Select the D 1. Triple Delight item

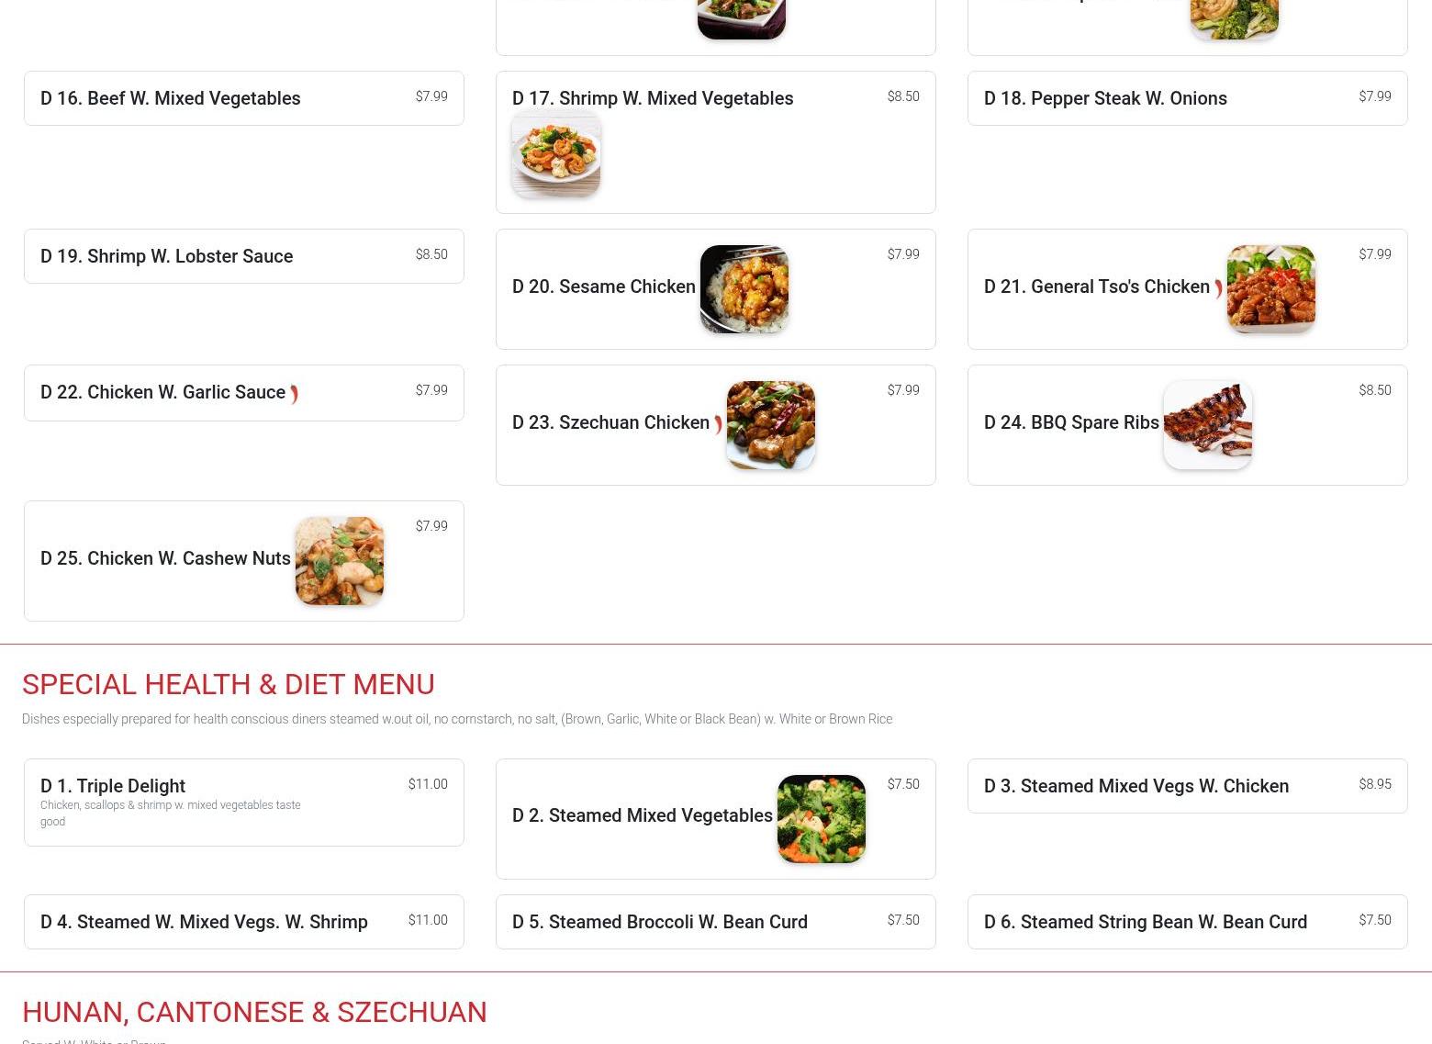244,803
